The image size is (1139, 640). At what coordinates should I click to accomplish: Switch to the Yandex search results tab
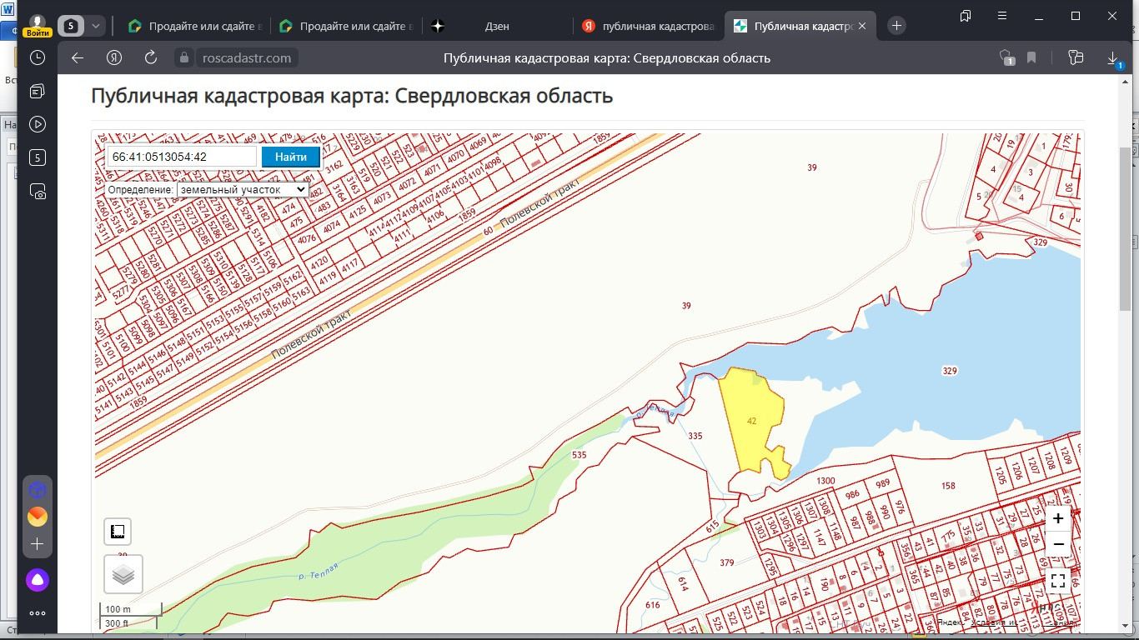pos(650,26)
